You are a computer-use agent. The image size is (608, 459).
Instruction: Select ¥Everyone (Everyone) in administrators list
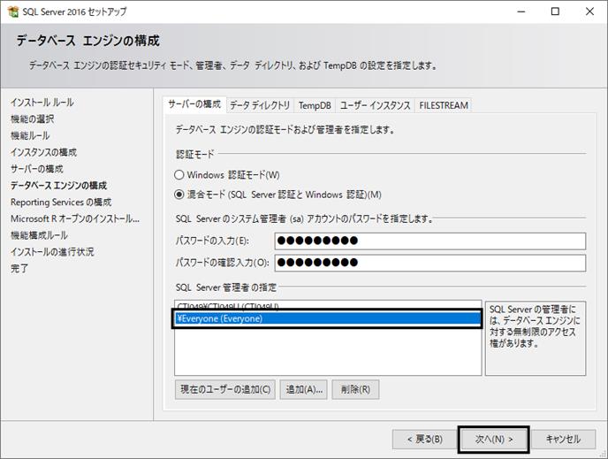click(328, 318)
